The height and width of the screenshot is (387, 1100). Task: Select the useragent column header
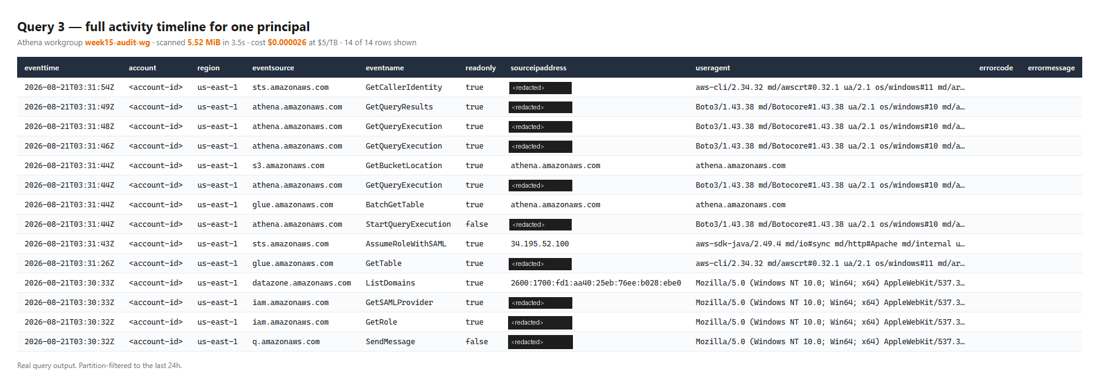pyautogui.click(x=713, y=68)
